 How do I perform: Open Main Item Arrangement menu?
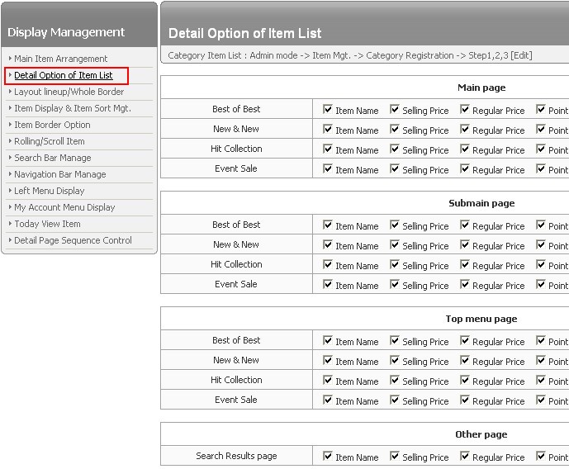(60, 59)
